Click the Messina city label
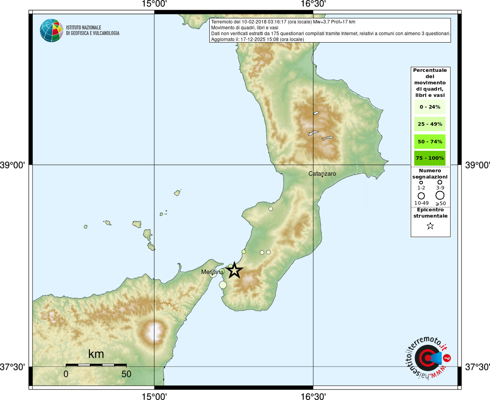This screenshot has height=400, width=490. point(212,272)
